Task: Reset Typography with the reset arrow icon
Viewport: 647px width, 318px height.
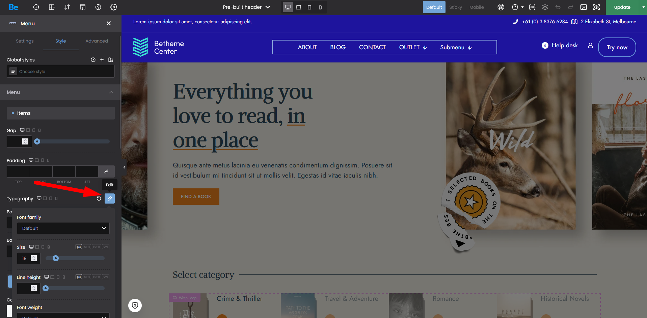Action: (99, 198)
